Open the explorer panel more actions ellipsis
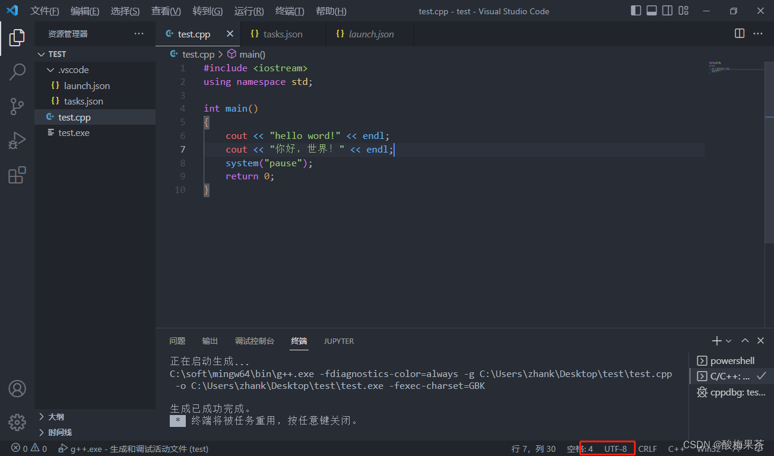The image size is (774, 456). pyautogui.click(x=139, y=34)
